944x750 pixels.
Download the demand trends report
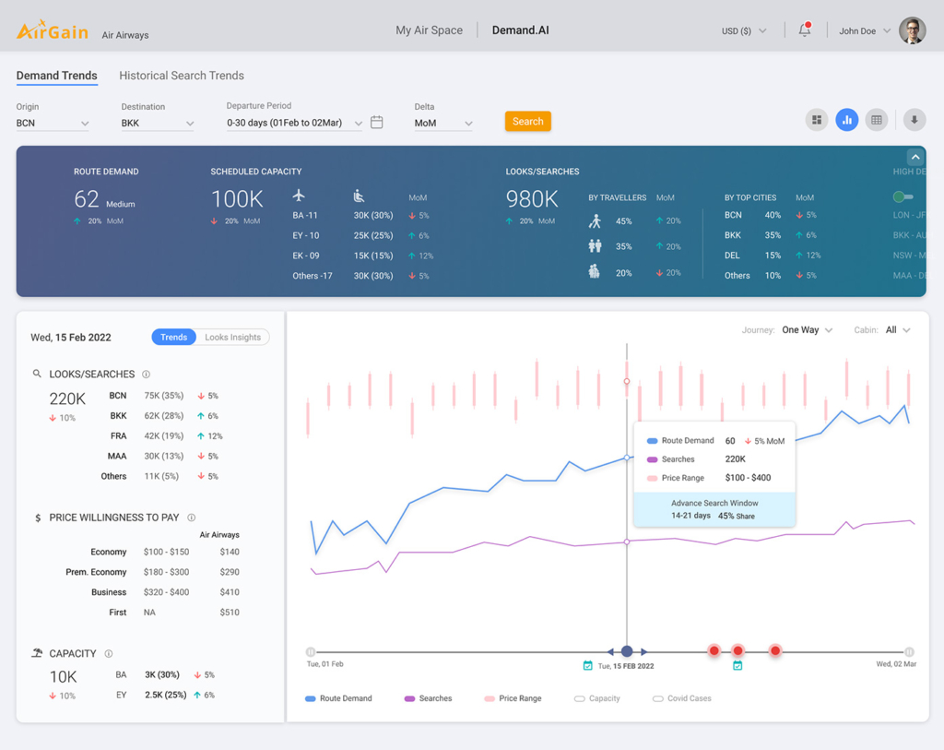tap(913, 119)
